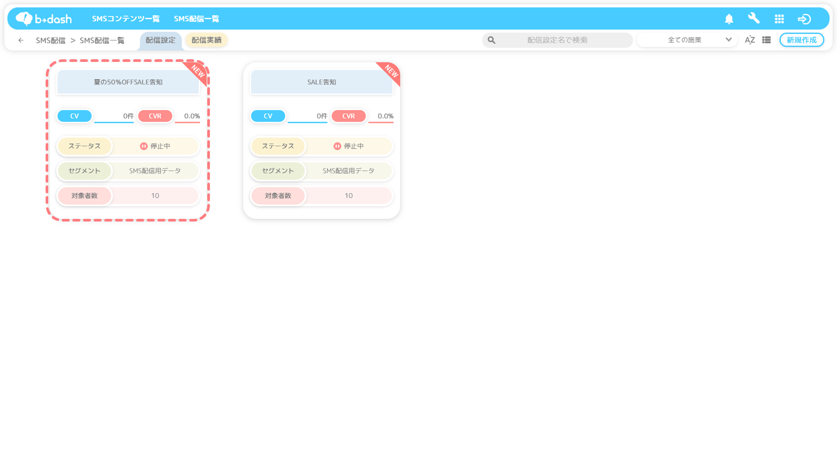Viewport: 837px width, 470px height.
Task: Sort cards with the AZ icon
Action: click(x=750, y=40)
